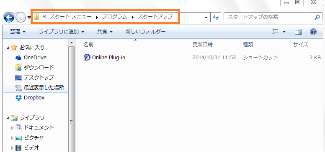Expand the ピクチャ library
Image resolution: width=325 pixels, height=152 pixels.
(12, 138)
